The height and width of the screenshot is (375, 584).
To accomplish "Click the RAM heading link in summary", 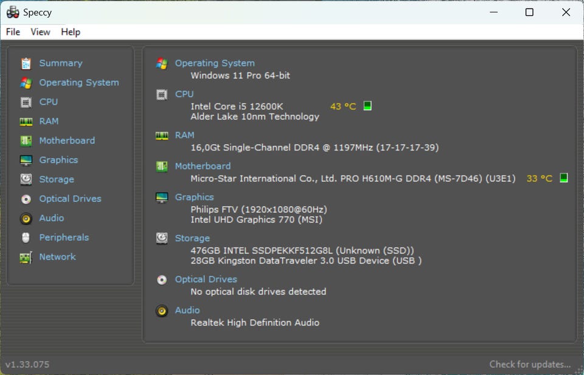I will 185,135.
